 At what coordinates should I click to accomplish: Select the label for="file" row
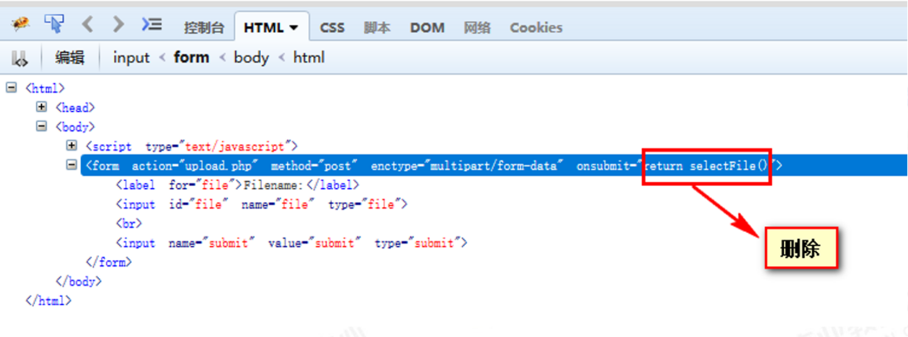pos(237,185)
